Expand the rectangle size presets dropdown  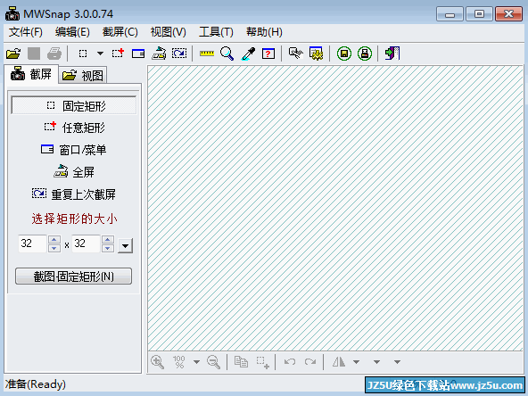[x=125, y=245]
